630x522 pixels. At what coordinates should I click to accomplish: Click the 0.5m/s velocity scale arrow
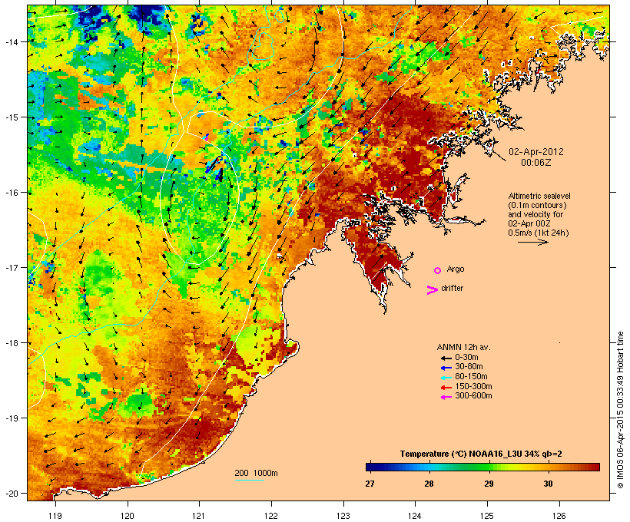coord(532,242)
